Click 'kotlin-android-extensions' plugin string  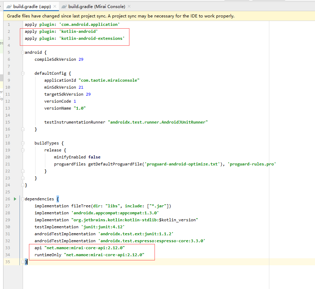[x=92, y=38]
